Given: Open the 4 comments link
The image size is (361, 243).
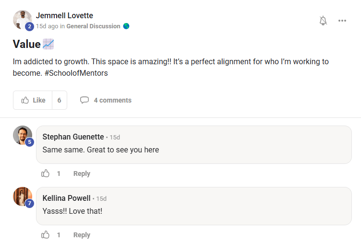Looking at the screenshot, I should click(112, 100).
